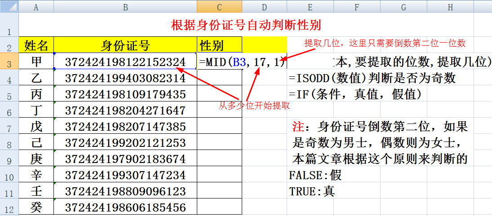Viewport: 492px width, 216px height.
Task: Select cell containing 癸
Action: [x=36, y=207]
